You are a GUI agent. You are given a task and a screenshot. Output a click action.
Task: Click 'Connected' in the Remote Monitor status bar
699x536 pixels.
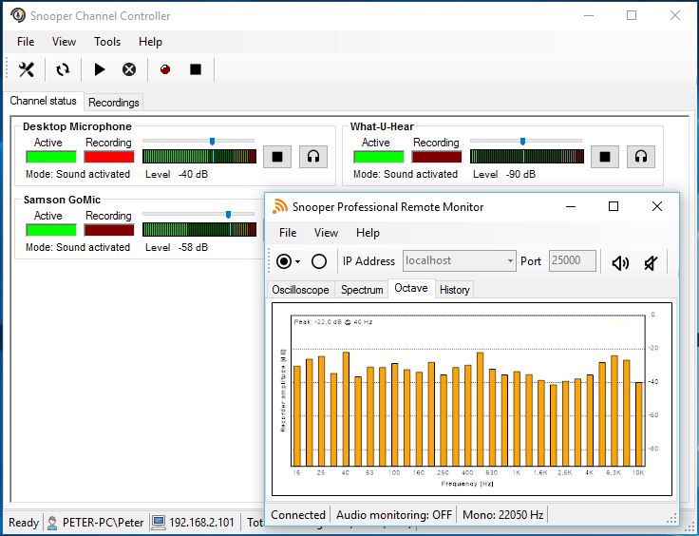coord(298,514)
